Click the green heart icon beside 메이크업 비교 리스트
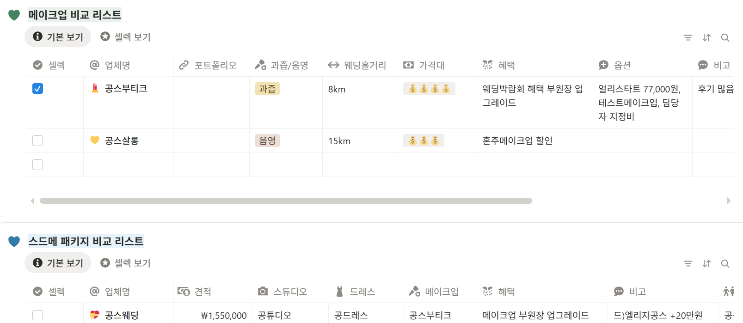 pyautogui.click(x=14, y=14)
